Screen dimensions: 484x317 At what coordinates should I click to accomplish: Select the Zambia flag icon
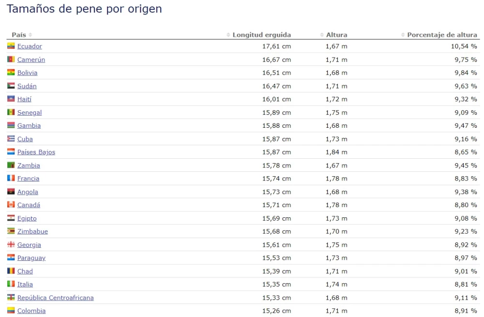pos(11,165)
